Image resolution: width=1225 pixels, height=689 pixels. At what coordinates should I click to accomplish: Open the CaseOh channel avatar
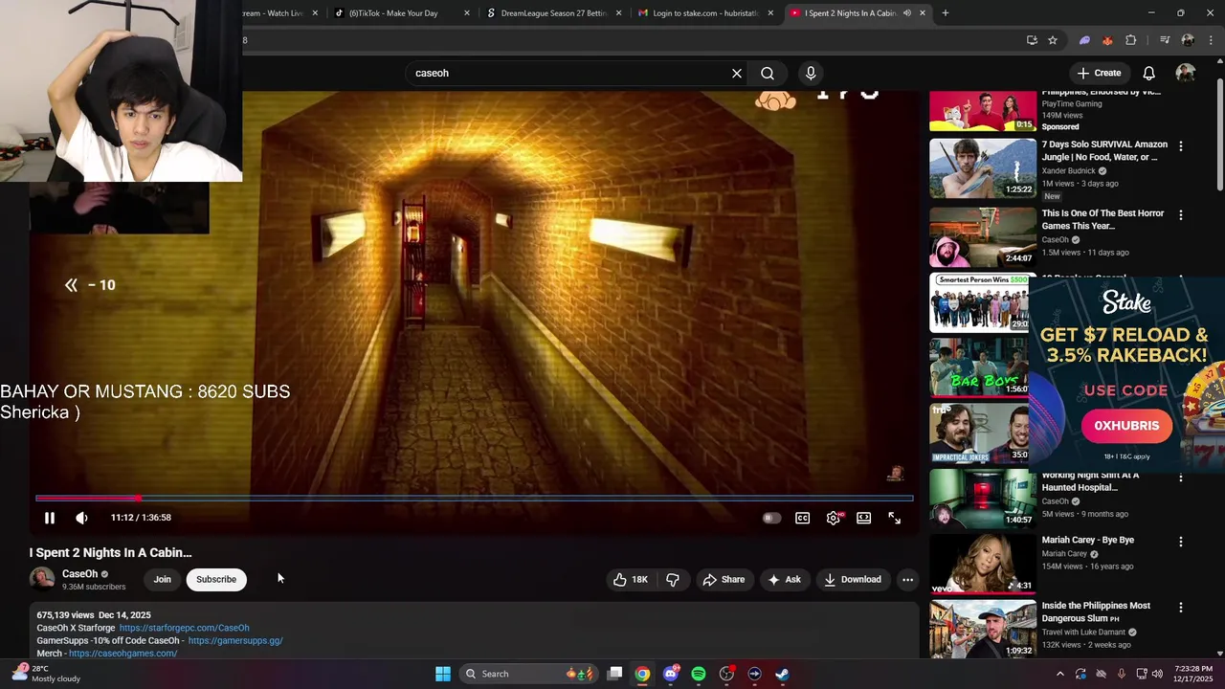pyautogui.click(x=42, y=579)
